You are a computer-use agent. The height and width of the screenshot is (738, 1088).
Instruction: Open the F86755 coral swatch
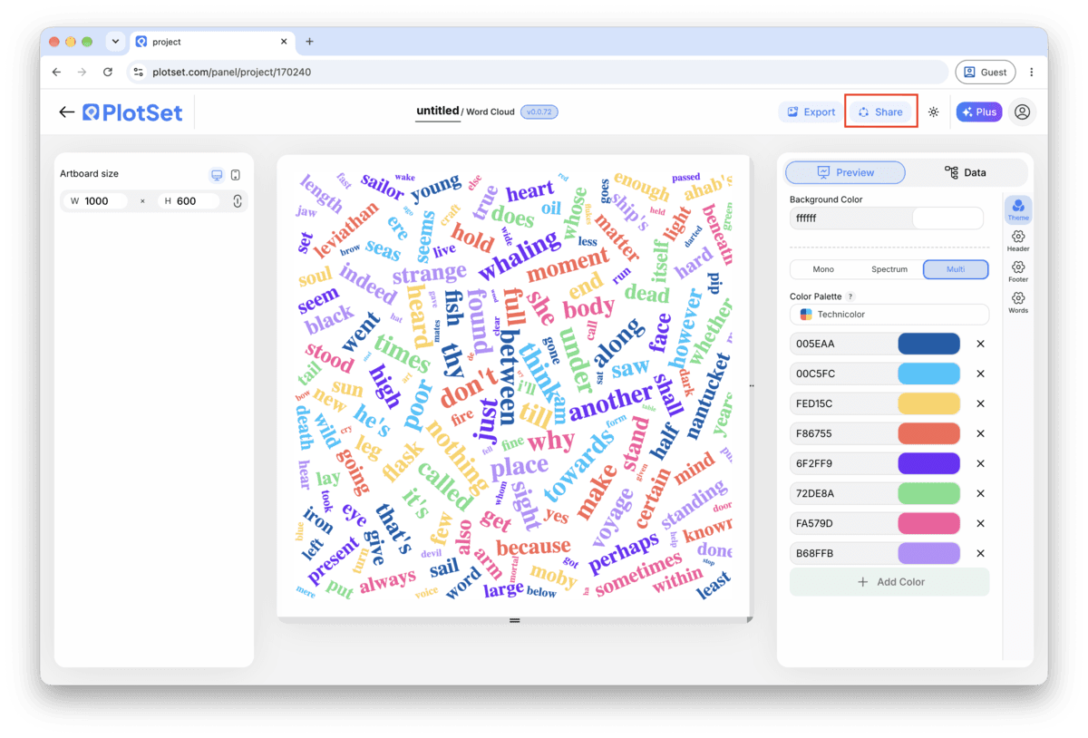pyautogui.click(x=928, y=433)
